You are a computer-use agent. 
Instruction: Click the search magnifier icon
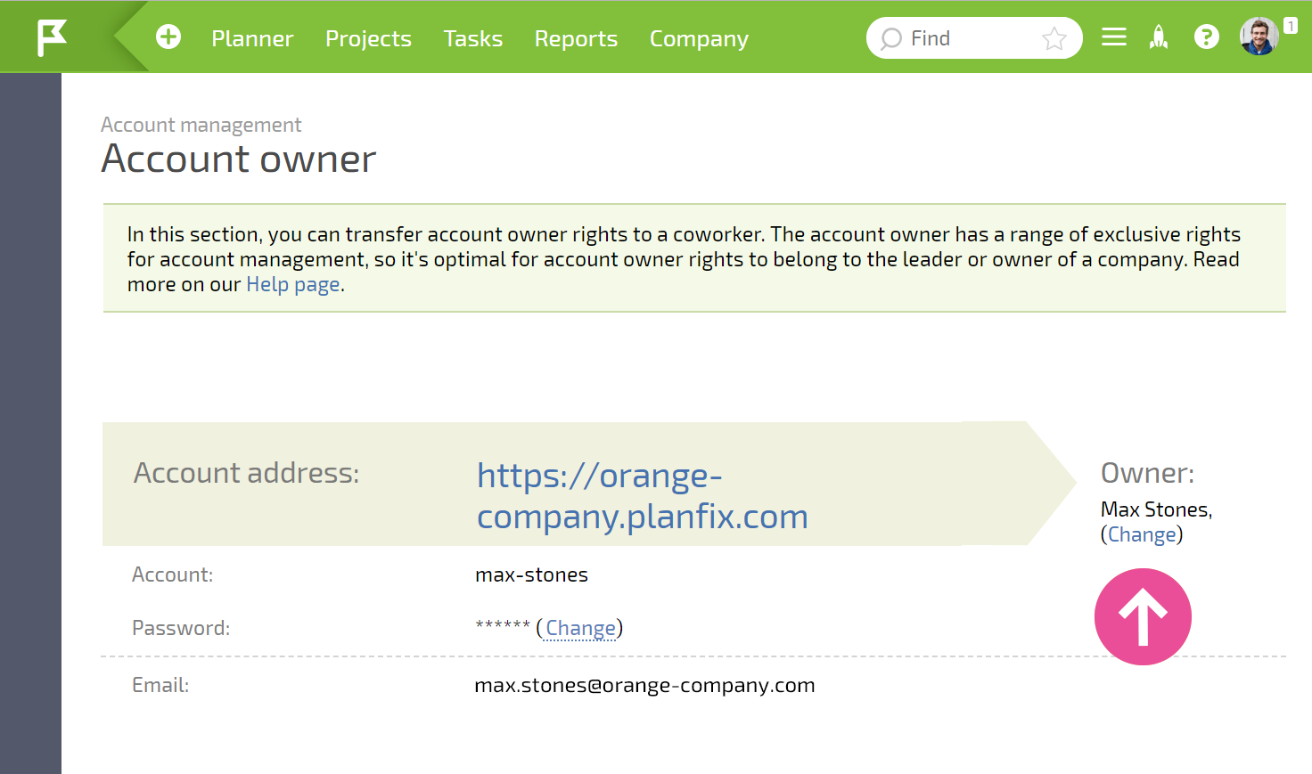890,39
